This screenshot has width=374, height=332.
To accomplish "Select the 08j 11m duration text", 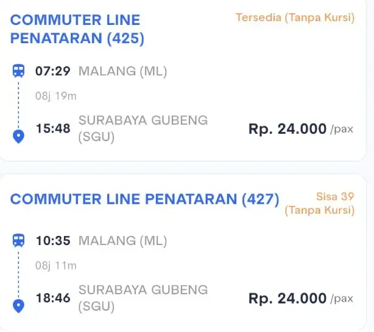I will click(56, 266).
